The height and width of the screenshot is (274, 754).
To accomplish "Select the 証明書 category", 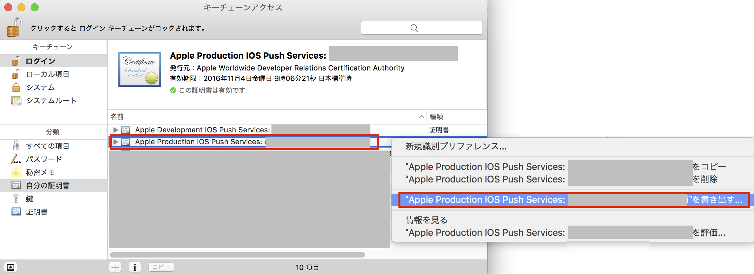I will [x=37, y=212].
